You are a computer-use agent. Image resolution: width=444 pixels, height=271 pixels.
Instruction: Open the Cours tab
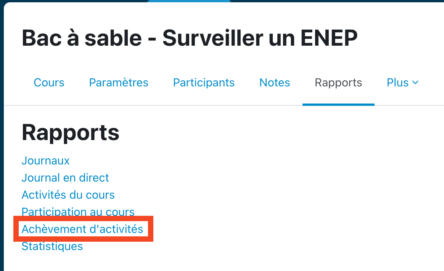[x=49, y=83]
